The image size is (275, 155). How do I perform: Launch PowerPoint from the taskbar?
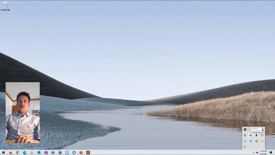[x=81, y=152]
